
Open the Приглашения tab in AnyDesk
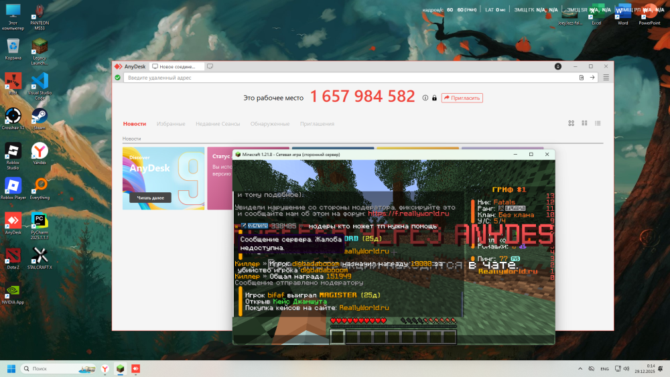pyautogui.click(x=317, y=124)
